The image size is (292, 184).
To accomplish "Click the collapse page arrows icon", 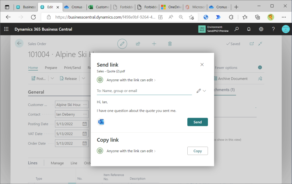I will pyautogui.click(x=260, y=44).
